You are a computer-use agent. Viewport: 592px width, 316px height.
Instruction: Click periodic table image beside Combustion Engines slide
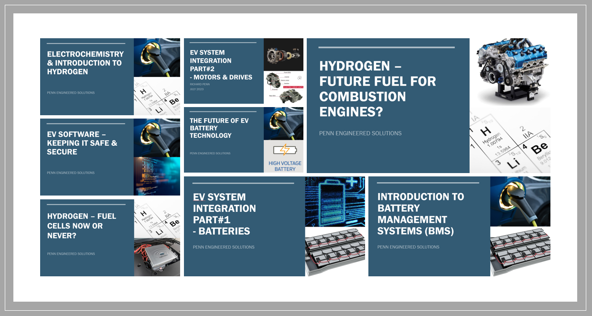pyautogui.click(x=510, y=140)
